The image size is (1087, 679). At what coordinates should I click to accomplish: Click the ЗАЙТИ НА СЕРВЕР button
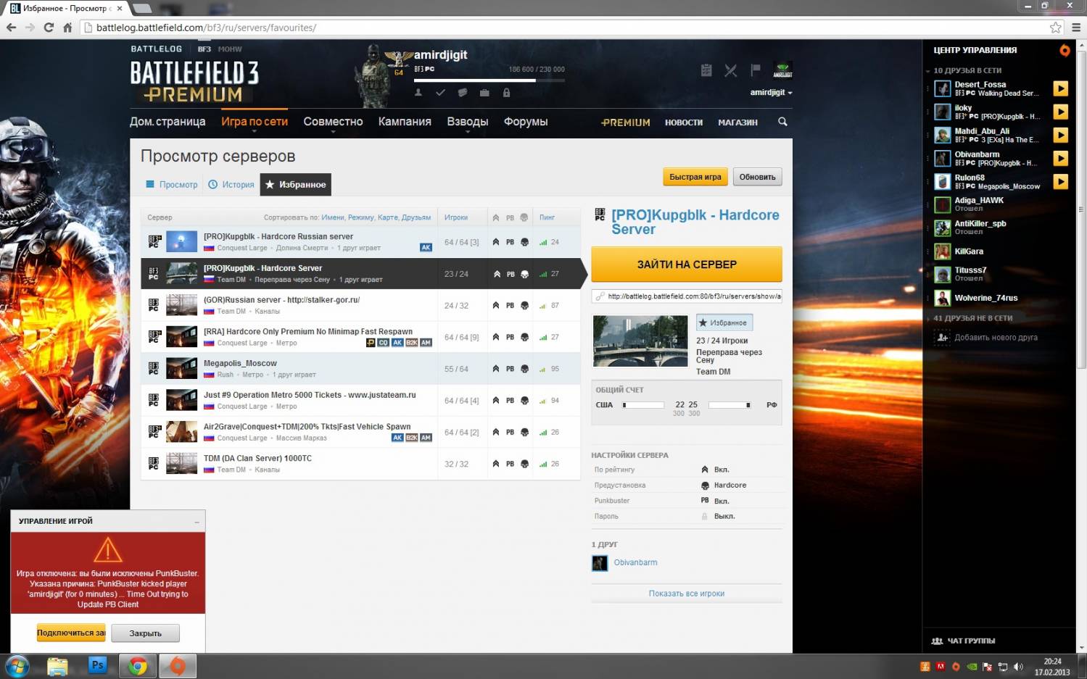click(x=687, y=264)
